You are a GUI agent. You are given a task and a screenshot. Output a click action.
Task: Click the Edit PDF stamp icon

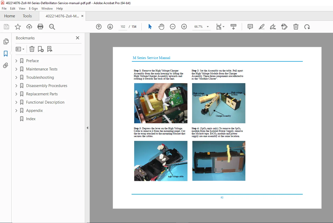click(x=284, y=27)
